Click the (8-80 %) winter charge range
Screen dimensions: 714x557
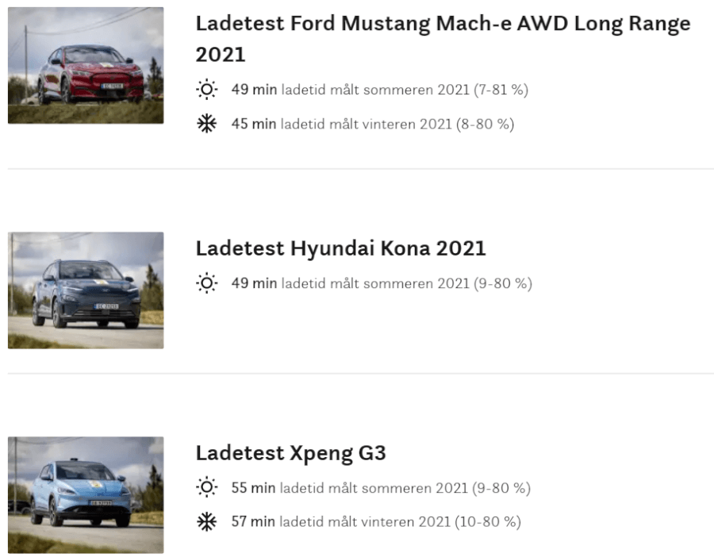(x=486, y=125)
